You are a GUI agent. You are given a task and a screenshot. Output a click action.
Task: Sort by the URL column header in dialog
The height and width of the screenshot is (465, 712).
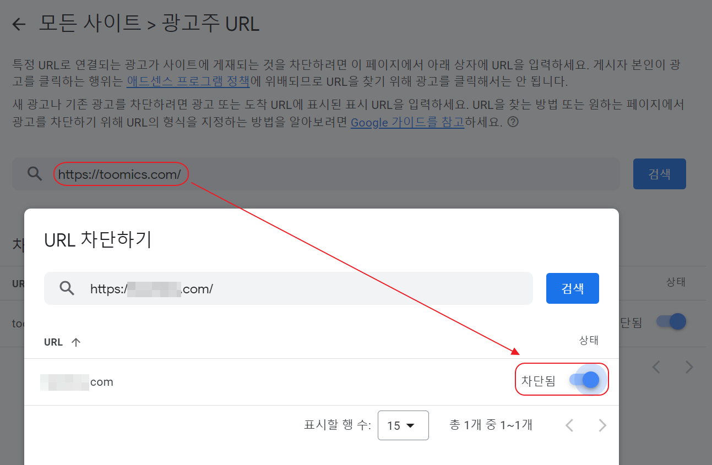[x=53, y=342]
